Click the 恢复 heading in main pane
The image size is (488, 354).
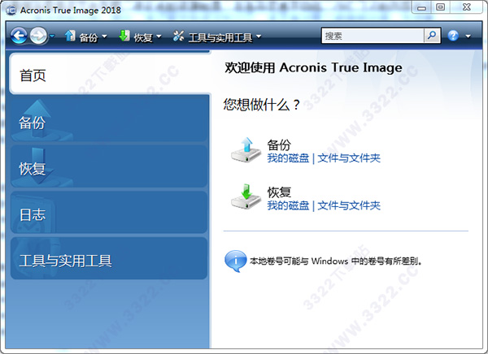point(279,192)
